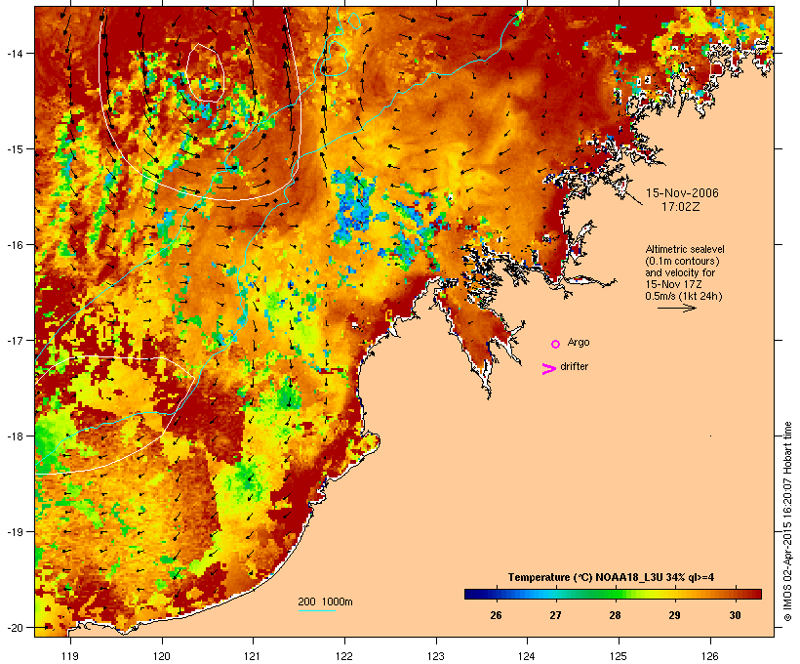This screenshot has height=664, width=800.
Task: Click the '0.5m/s (1kt 24h)' label
Action: coord(684,296)
